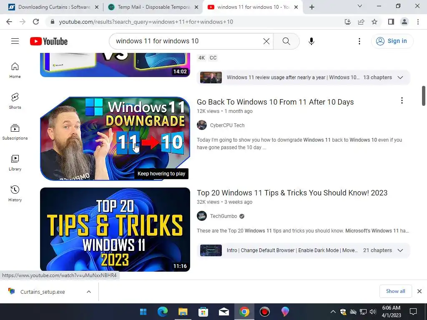
Task: Start voice search with the microphone icon
Action: click(x=311, y=41)
